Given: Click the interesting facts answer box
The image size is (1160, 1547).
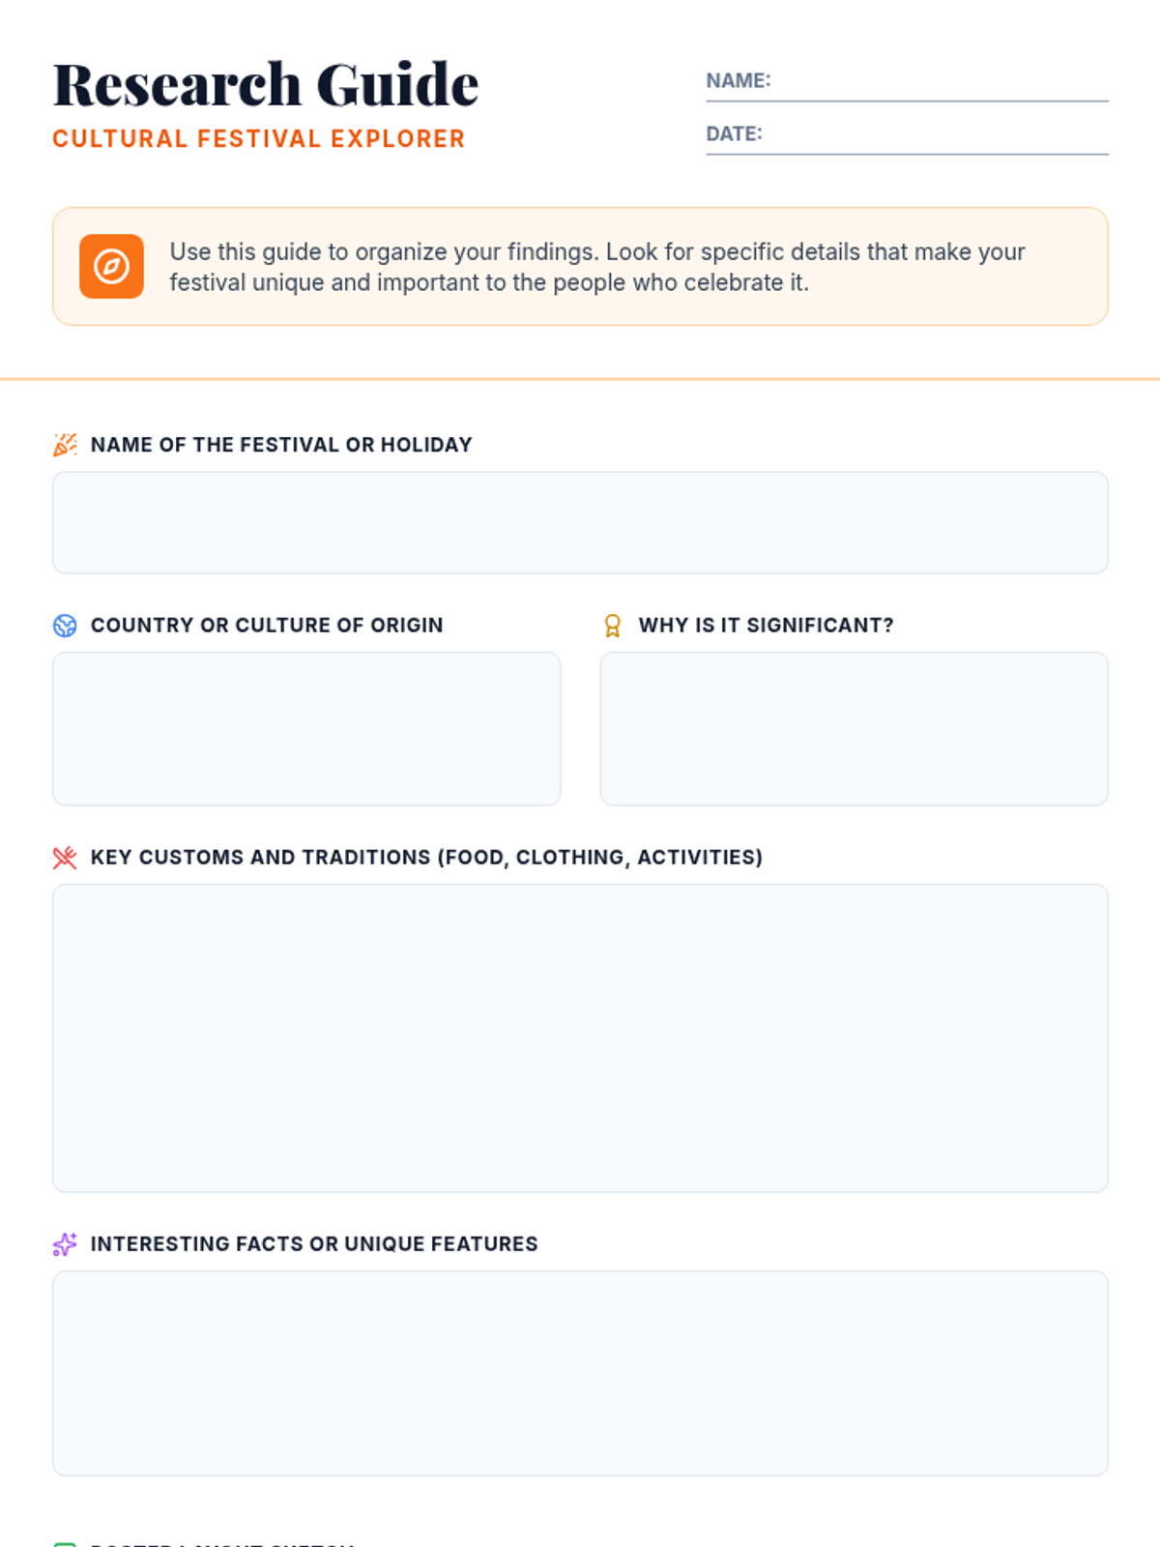Looking at the screenshot, I should coord(580,1374).
